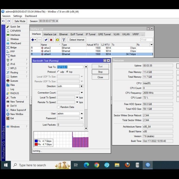Open PPP sidebar item
Viewport: 179px width, 179px height.
(x=13, y=52)
